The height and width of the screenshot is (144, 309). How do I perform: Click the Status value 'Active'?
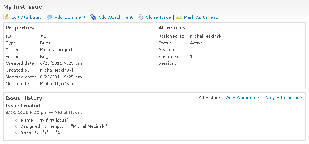196,43
